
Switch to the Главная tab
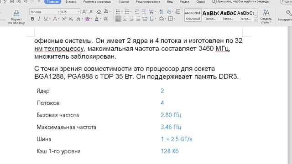[x=53, y=2]
